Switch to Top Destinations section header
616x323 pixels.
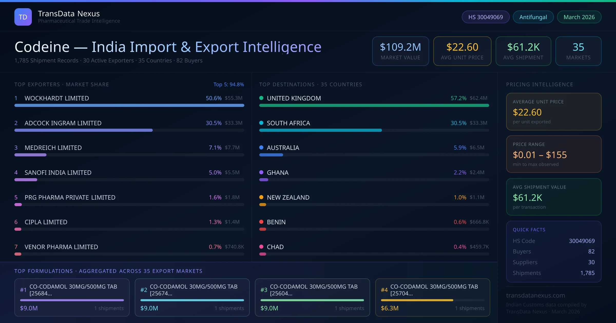click(x=311, y=84)
